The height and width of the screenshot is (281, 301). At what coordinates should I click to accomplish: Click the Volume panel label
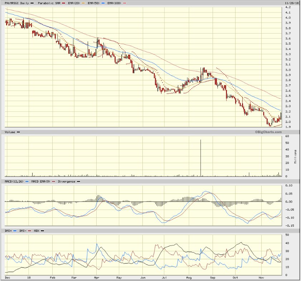(x=10, y=132)
